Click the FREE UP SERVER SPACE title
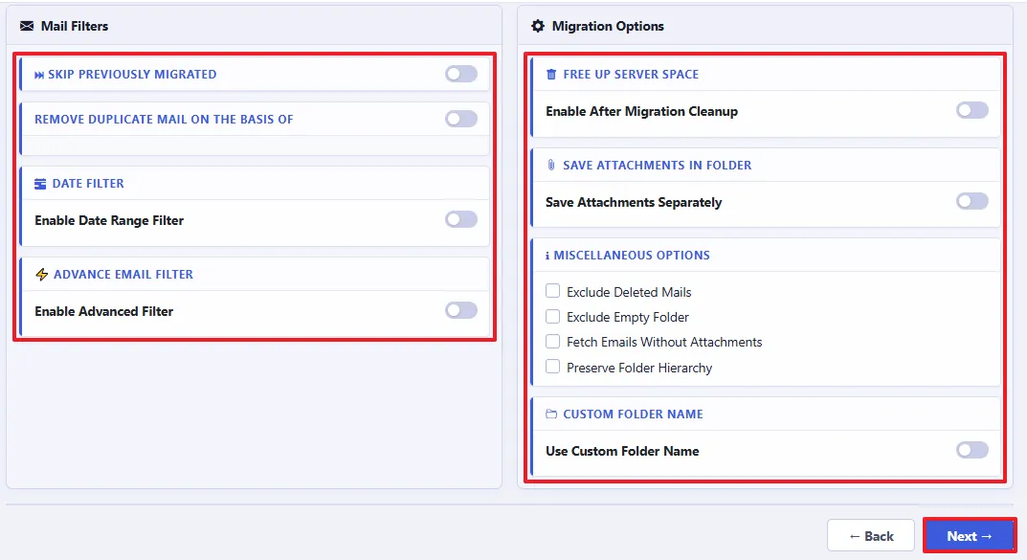 coord(631,75)
